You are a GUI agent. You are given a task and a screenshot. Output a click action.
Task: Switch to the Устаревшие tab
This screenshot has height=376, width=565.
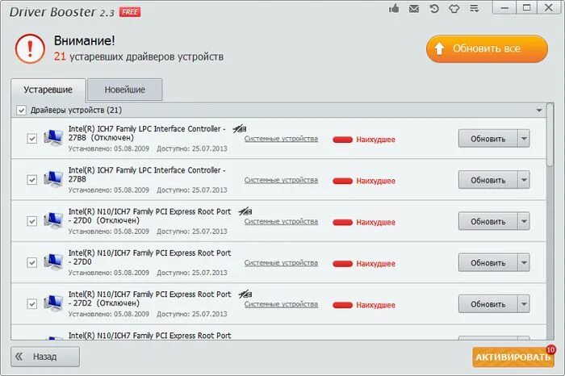click(48, 90)
